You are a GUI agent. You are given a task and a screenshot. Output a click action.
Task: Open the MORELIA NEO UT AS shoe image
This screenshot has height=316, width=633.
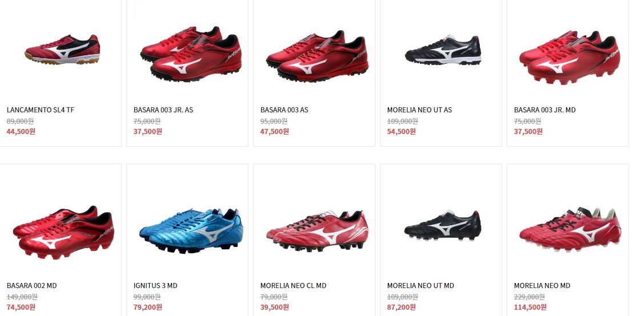pos(443,50)
